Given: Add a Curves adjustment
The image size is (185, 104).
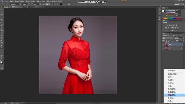Looking at the screenshot, I should point(172,25).
